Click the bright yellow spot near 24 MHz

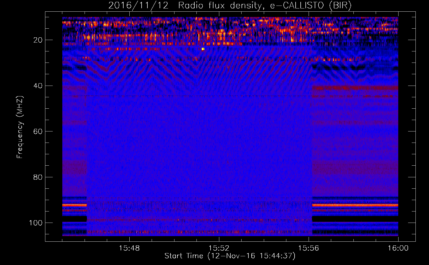click(203, 49)
